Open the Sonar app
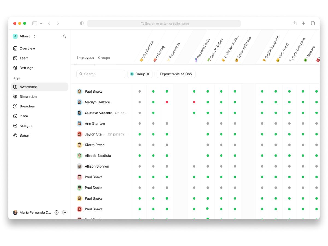Viewport: 328px width, 246px height. pos(39,135)
